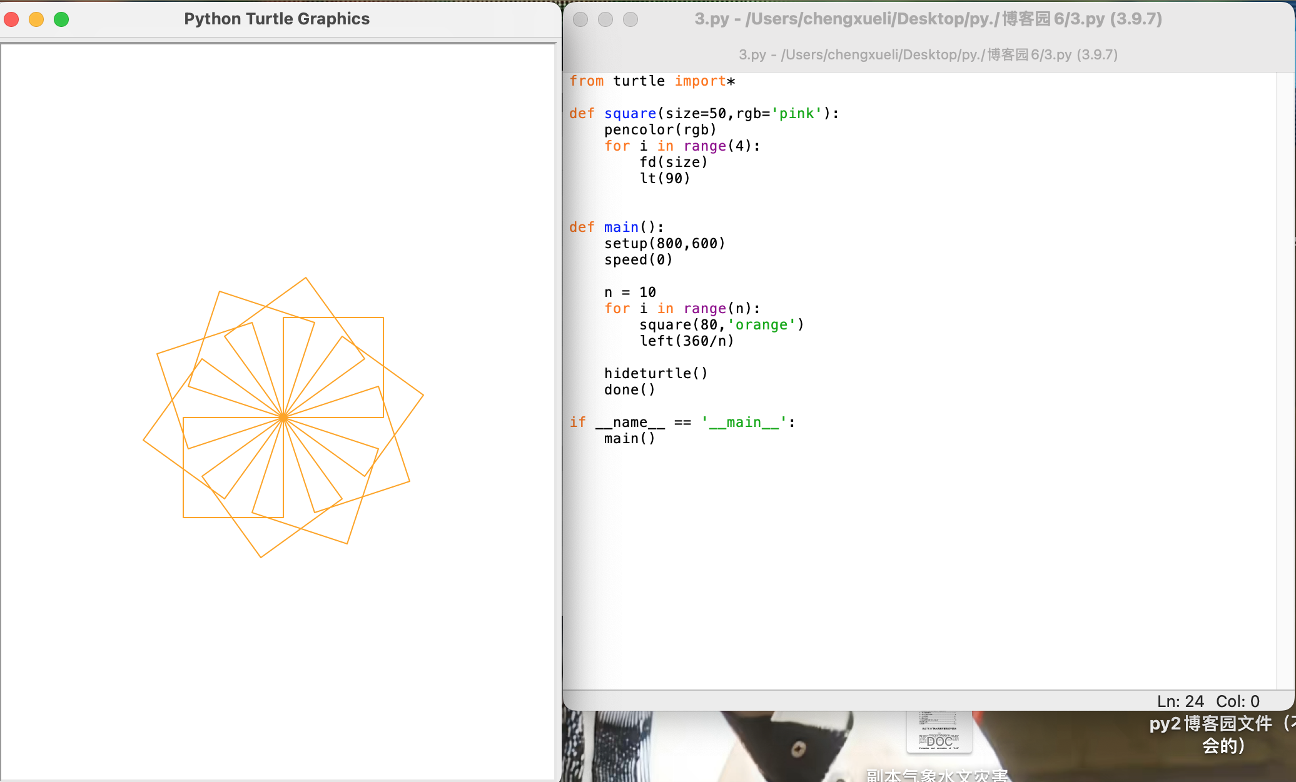Click the Python Turtle Graphics title text

(276, 19)
